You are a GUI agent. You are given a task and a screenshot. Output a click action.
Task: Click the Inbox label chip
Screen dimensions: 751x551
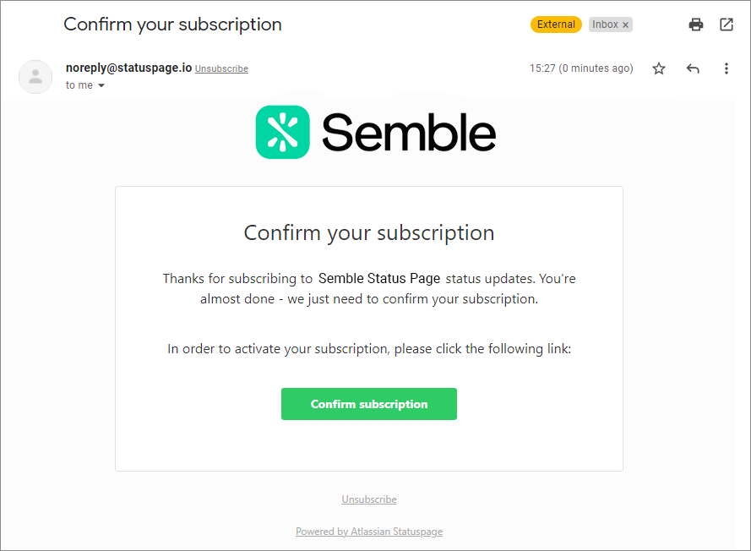605,25
